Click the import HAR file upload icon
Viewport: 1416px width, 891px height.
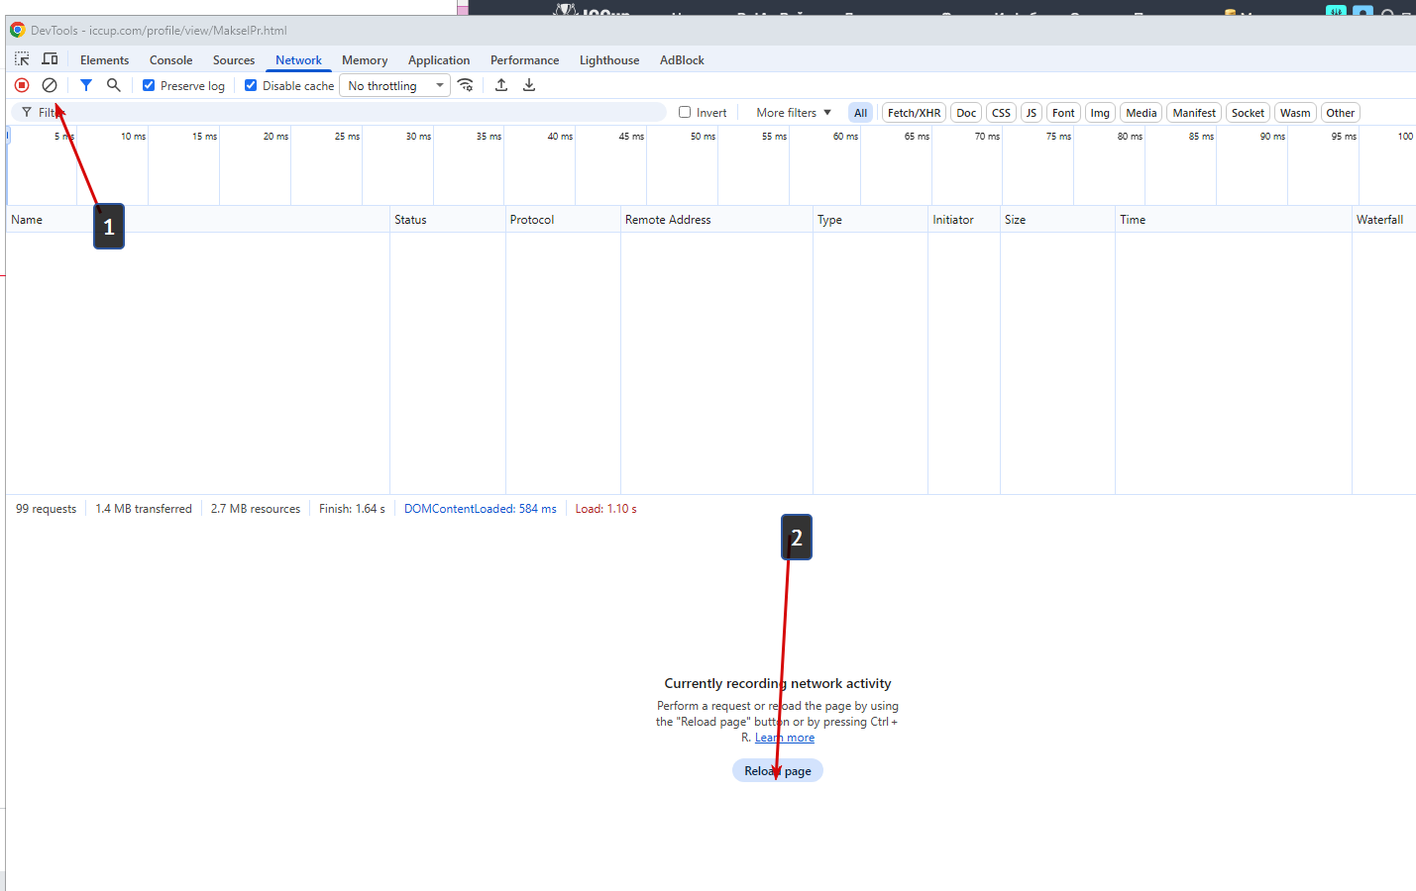(x=501, y=85)
